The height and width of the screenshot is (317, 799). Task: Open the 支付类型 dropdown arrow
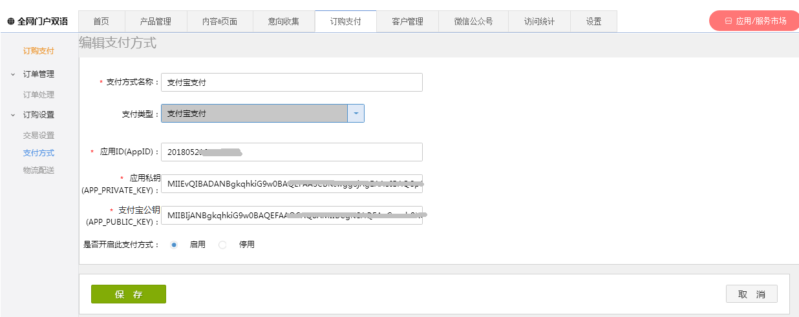(x=356, y=114)
